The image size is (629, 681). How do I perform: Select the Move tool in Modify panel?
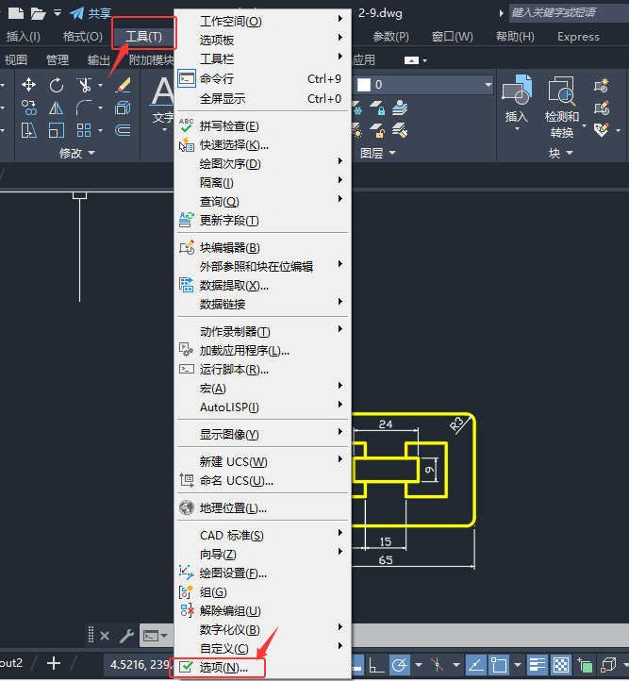click(x=28, y=85)
